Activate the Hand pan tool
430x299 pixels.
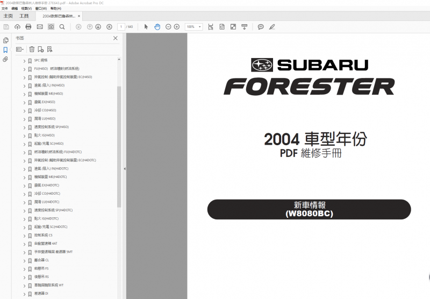(x=157, y=27)
